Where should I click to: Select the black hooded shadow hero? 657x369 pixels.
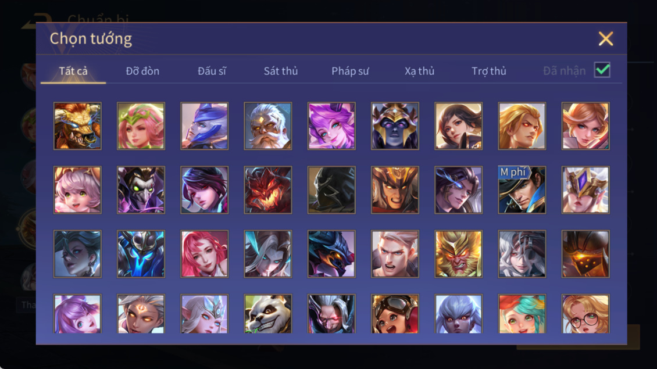tap(331, 190)
